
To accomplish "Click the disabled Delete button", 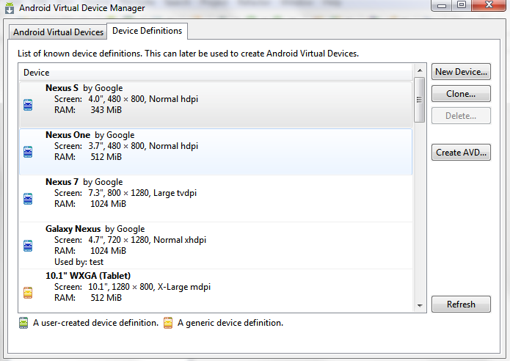I will pyautogui.click(x=461, y=116).
